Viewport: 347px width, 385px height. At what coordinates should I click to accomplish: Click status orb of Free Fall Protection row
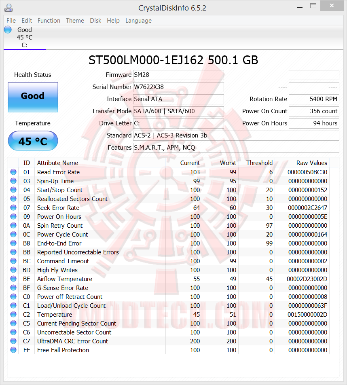[13, 350]
